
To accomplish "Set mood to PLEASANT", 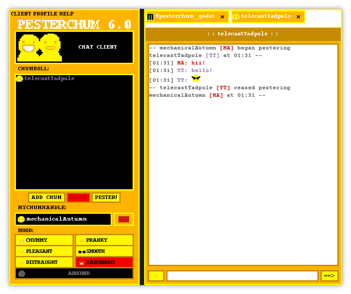I will pyautogui.click(x=44, y=251).
